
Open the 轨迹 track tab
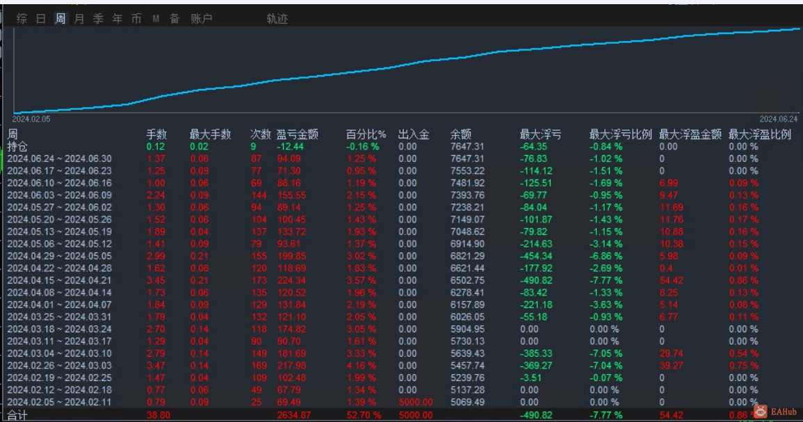277,19
